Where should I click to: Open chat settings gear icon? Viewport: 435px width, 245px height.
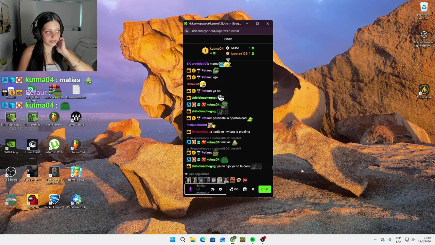[x=253, y=189]
